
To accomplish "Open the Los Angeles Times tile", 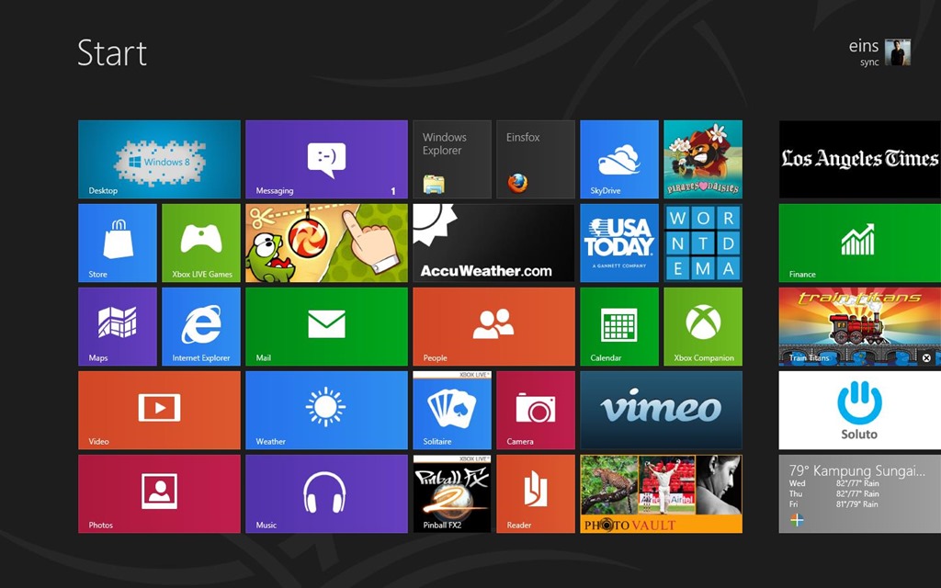I will (860, 159).
